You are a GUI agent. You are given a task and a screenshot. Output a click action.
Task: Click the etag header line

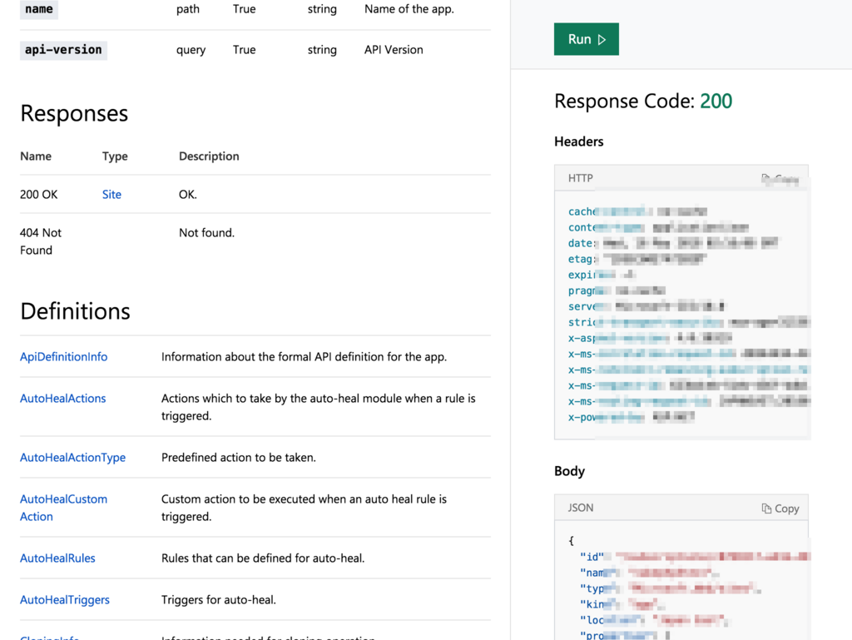(637, 259)
